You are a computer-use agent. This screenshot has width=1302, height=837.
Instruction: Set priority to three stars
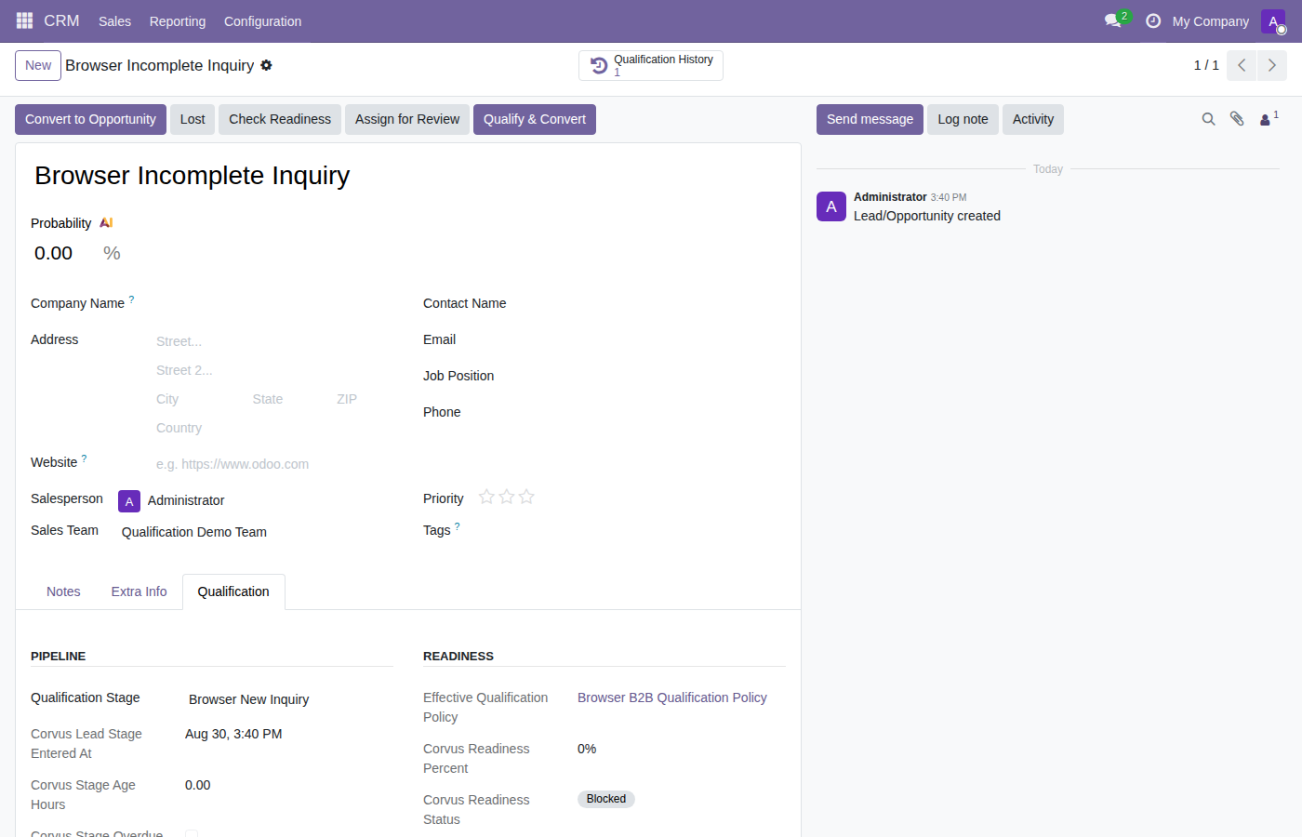(x=526, y=497)
